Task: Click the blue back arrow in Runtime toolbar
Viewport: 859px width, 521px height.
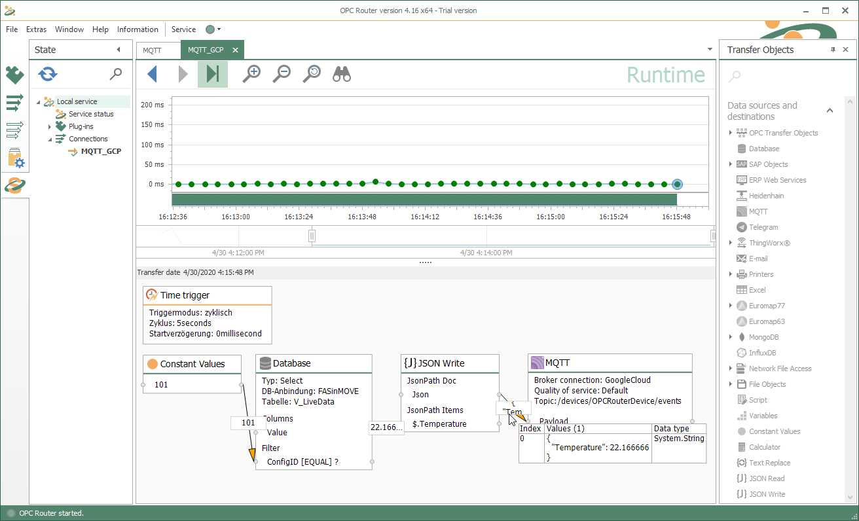Action: [152, 74]
